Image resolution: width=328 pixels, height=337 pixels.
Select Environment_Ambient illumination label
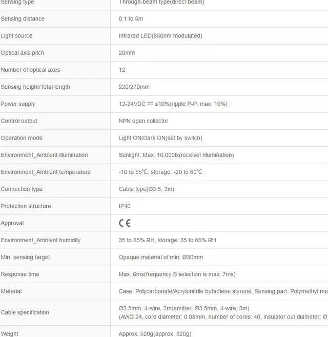44,155
